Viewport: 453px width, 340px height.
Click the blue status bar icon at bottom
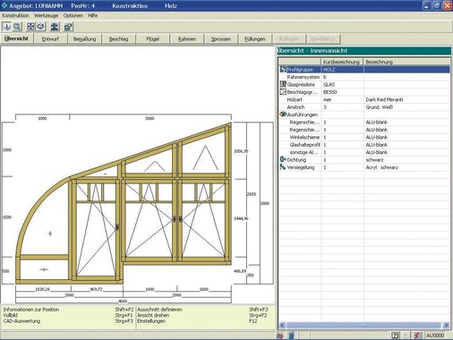[292, 336]
